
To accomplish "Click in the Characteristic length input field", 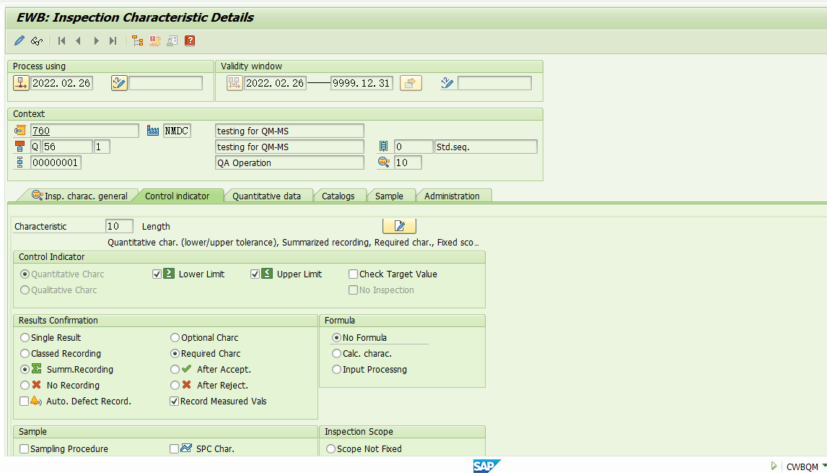I will tap(119, 226).
